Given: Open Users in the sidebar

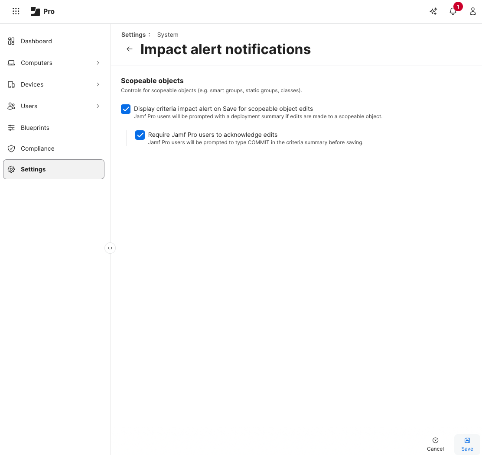Looking at the screenshot, I should [54, 106].
